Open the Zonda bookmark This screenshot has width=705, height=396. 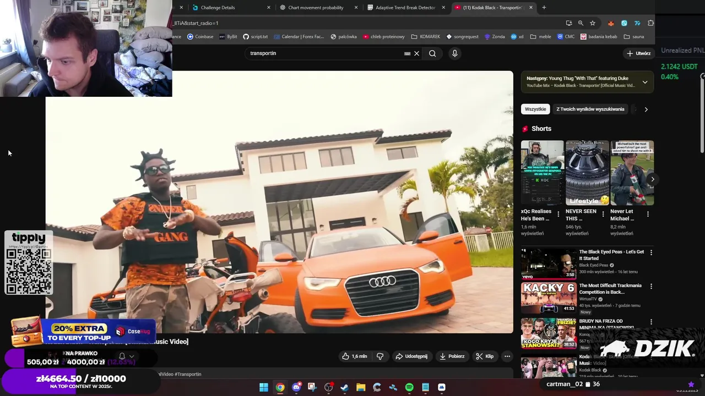495,37
